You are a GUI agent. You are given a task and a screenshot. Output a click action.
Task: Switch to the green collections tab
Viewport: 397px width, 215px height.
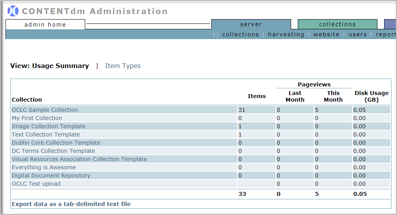pos(337,24)
